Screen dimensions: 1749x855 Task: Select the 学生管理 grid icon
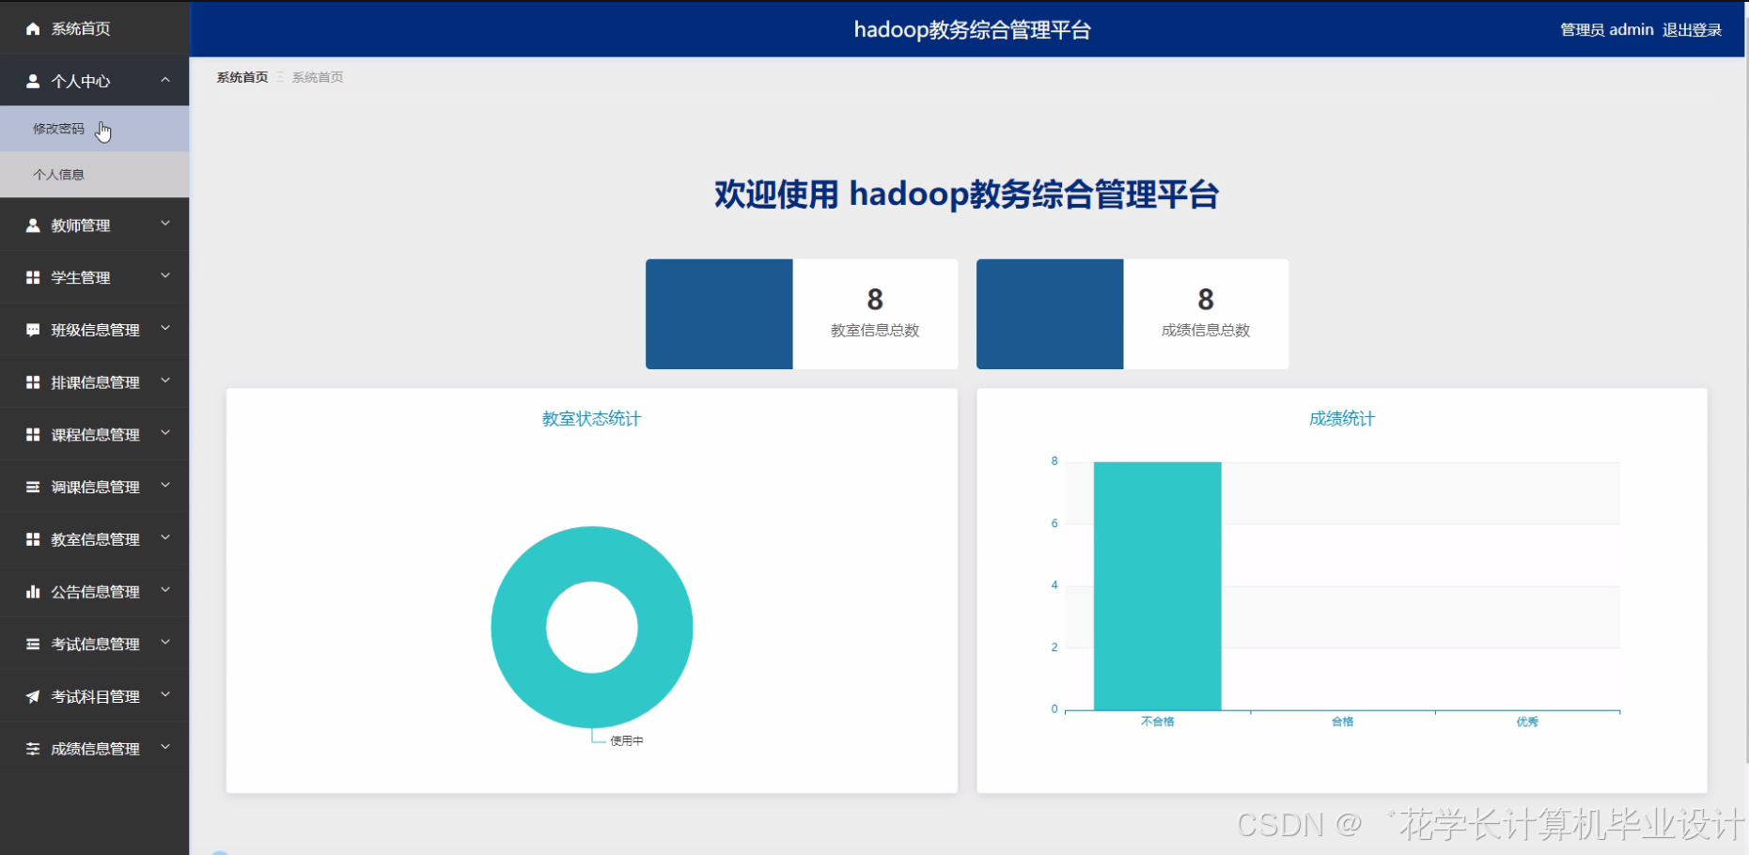(31, 277)
